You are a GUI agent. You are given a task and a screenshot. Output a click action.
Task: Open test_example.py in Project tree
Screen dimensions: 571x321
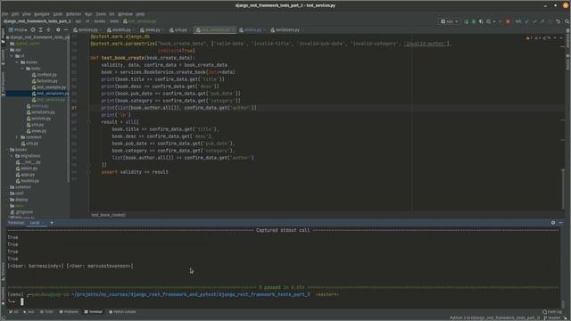point(51,87)
